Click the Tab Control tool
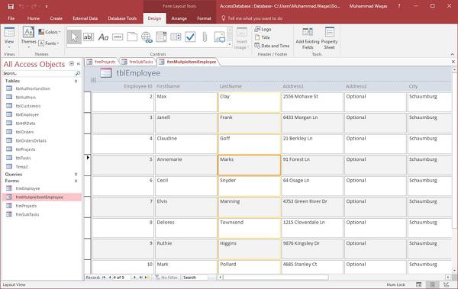The image size is (458, 289). (132, 37)
